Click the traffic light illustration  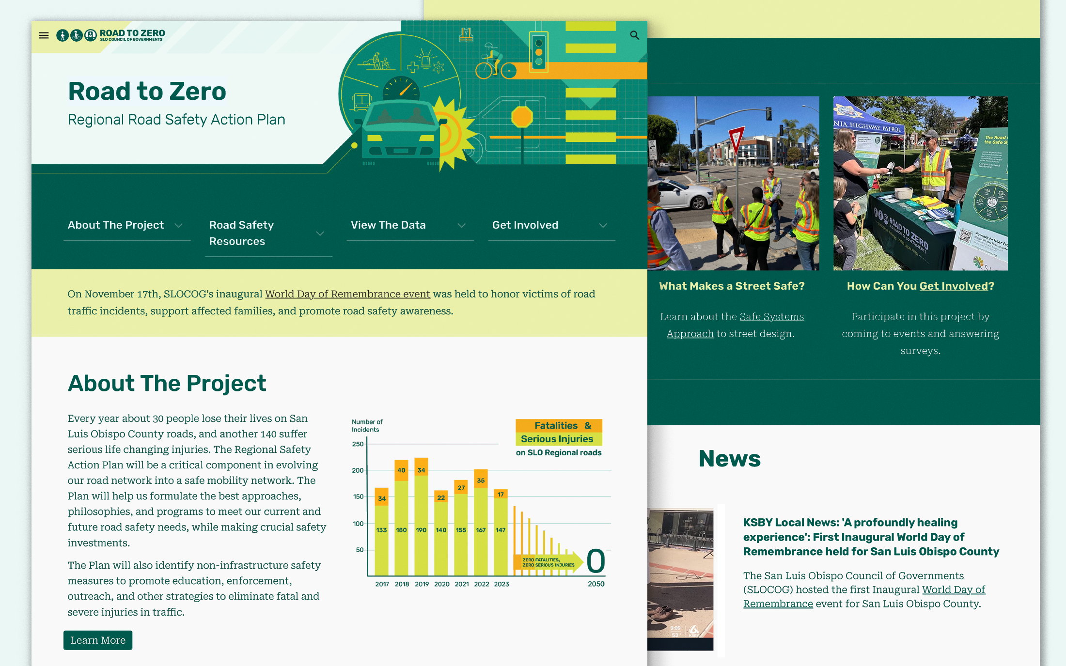pyautogui.click(x=538, y=52)
